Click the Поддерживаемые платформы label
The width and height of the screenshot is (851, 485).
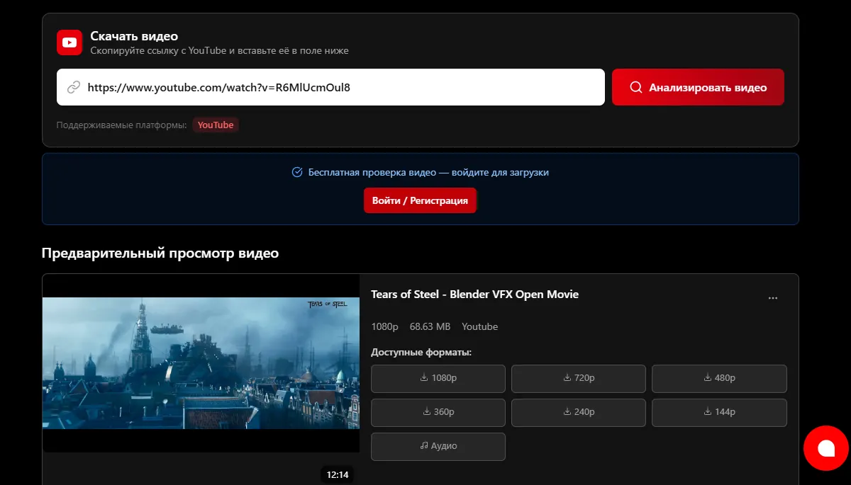121,125
